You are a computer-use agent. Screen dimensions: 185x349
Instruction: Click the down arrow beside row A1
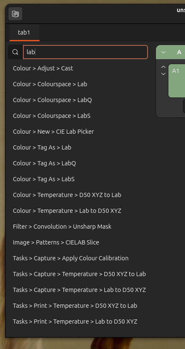163,74
